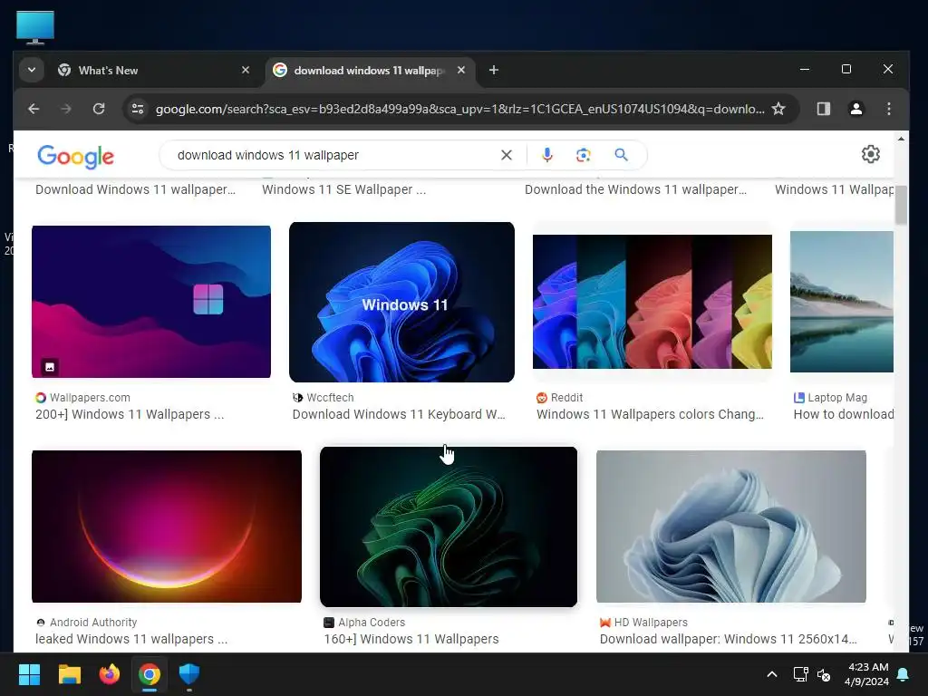The height and width of the screenshot is (696, 928).
Task: Click the scrollbar up arrow
Action: [901, 139]
